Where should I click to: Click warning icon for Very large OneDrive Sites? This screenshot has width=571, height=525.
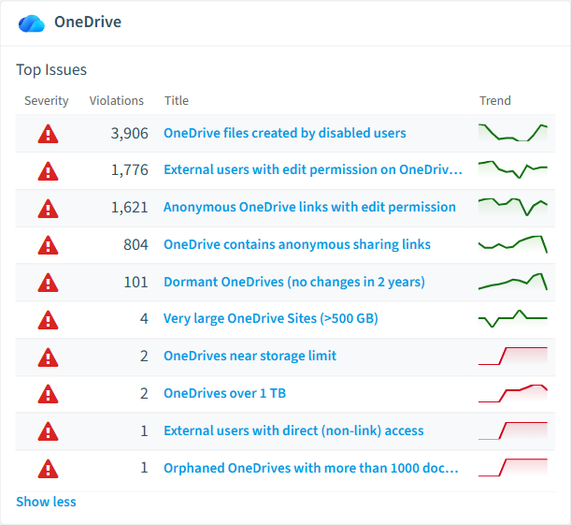coord(48,320)
